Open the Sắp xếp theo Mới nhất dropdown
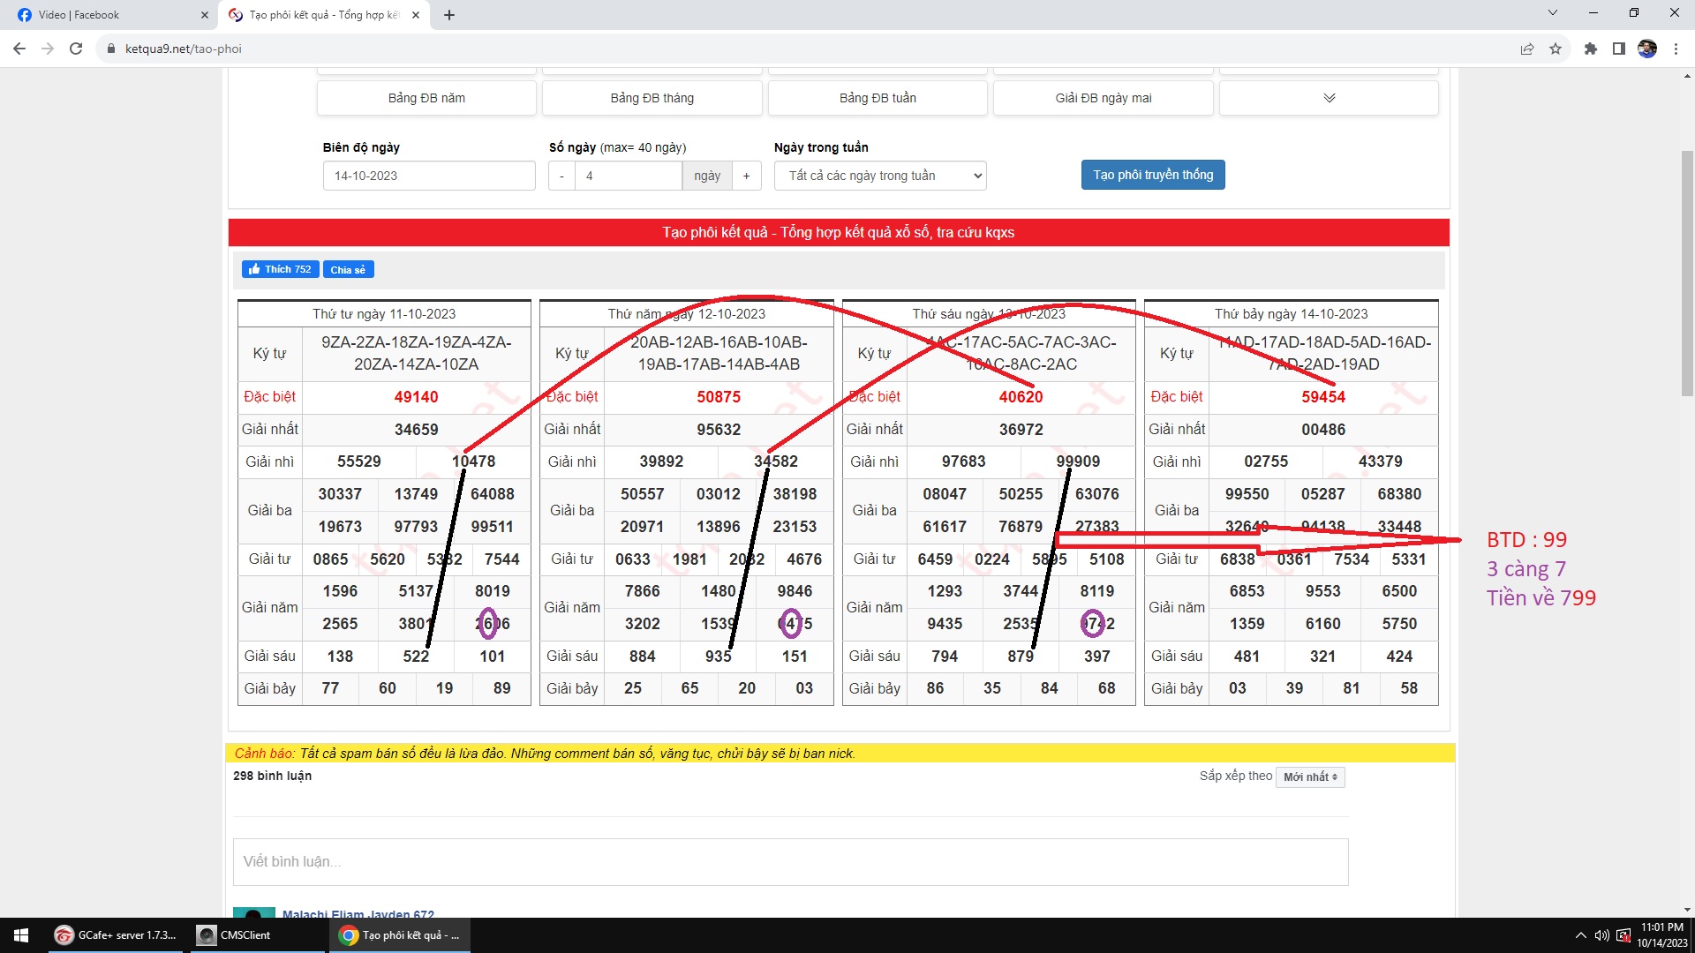 click(1310, 777)
